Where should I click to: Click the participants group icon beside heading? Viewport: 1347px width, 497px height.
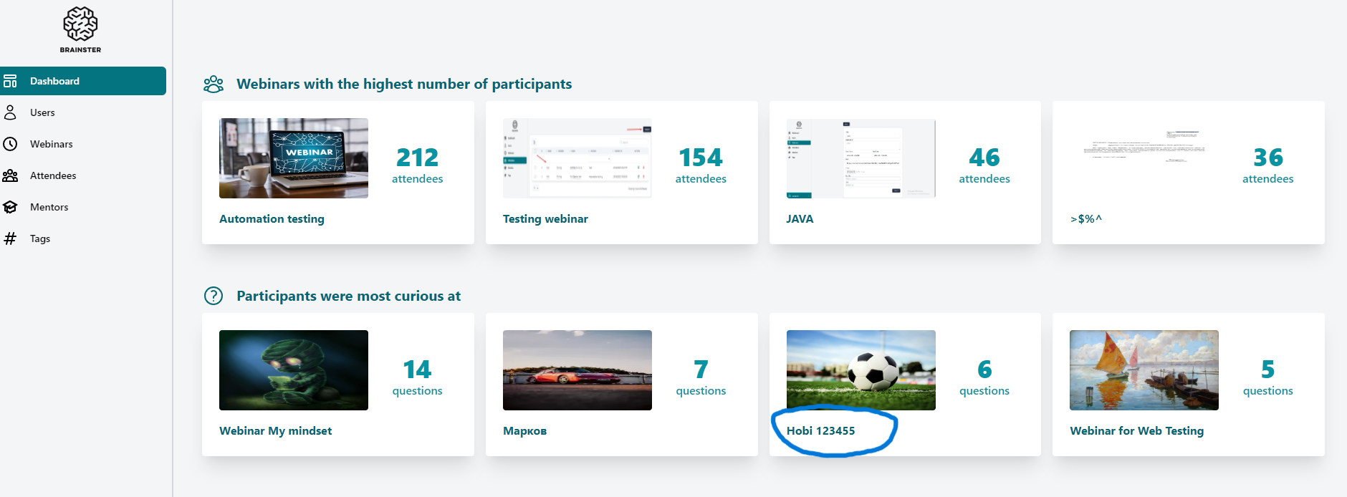click(x=214, y=85)
